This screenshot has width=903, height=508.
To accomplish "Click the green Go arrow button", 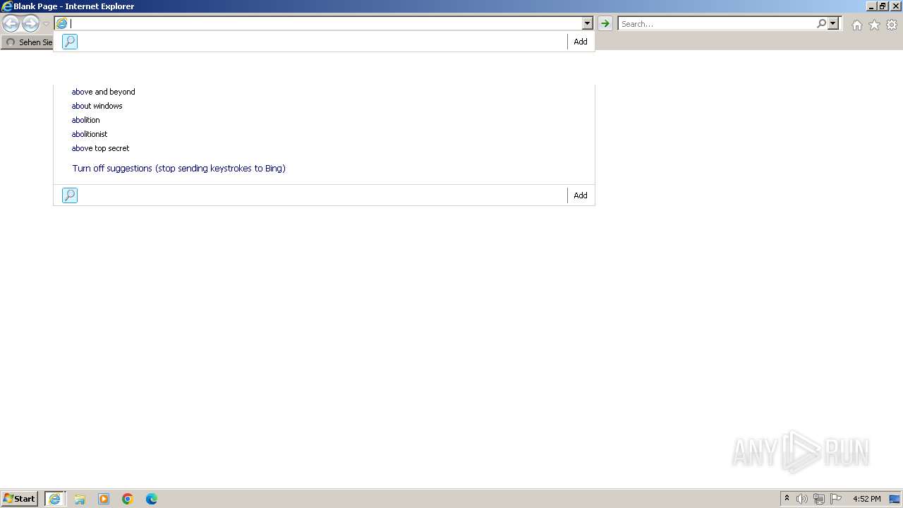I will point(605,23).
